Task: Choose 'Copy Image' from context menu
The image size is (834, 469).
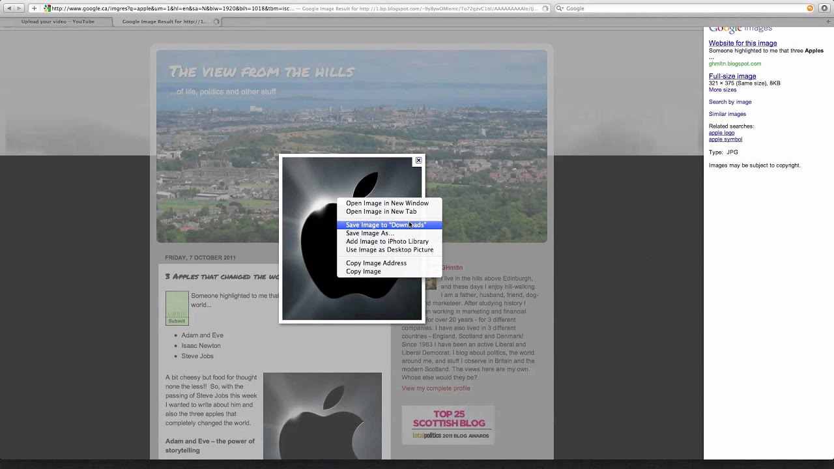Action: [389, 272]
